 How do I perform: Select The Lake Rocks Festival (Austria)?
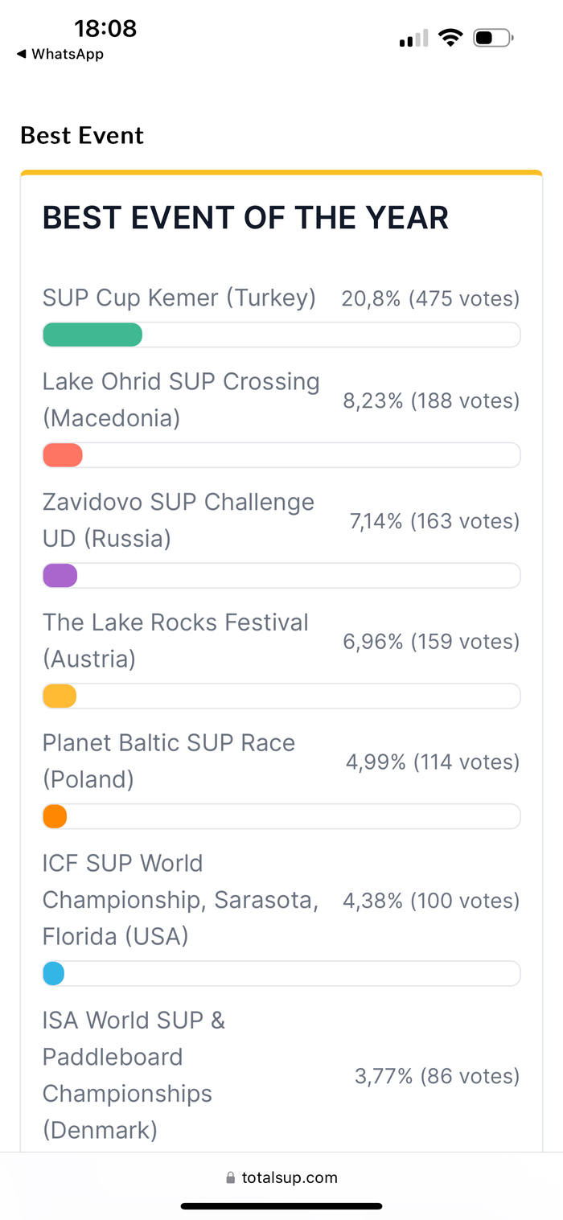pos(175,641)
